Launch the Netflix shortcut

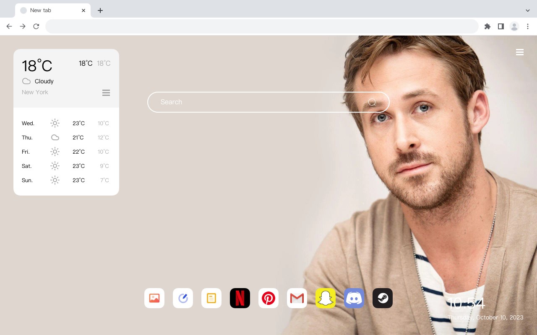[240, 298]
